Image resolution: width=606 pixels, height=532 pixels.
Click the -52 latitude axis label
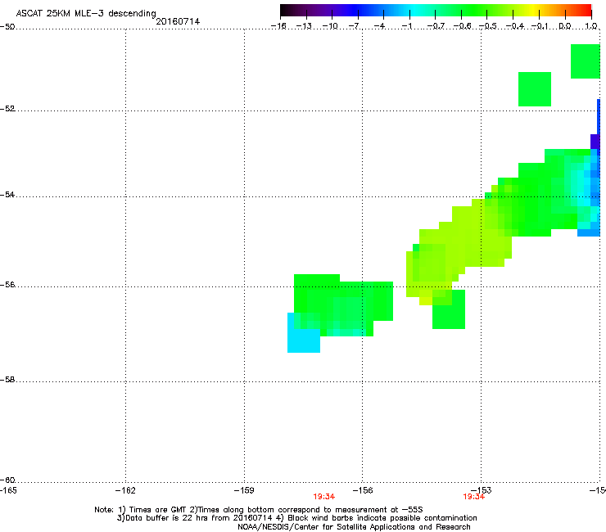[7, 109]
